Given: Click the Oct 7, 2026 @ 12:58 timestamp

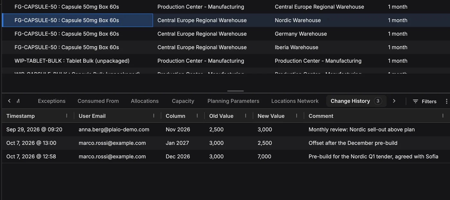Looking at the screenshot, I should click(31, 157).
